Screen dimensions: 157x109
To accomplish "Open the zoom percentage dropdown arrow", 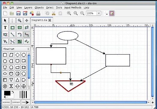I will [x=99, y=13].
